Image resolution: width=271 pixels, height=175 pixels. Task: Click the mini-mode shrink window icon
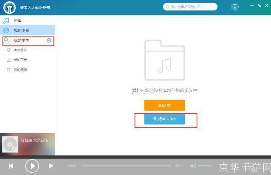[x=259, y=5]
